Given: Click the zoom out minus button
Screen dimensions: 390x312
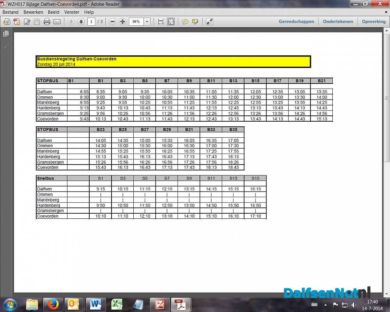Looking at the screenshot, I should pos(112,22).
